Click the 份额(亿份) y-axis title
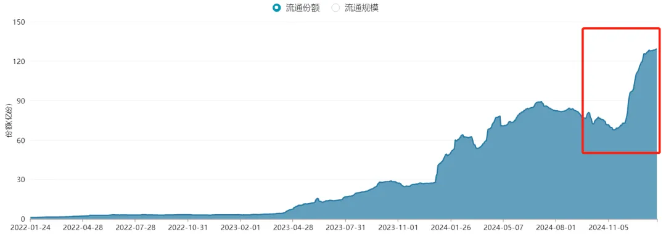666x237 pixels. pos(8,121)
